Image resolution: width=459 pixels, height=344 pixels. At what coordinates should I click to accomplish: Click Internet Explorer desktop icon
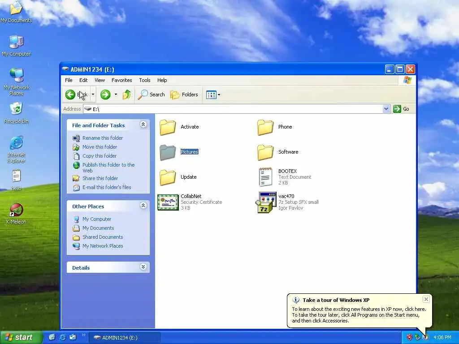17,149
